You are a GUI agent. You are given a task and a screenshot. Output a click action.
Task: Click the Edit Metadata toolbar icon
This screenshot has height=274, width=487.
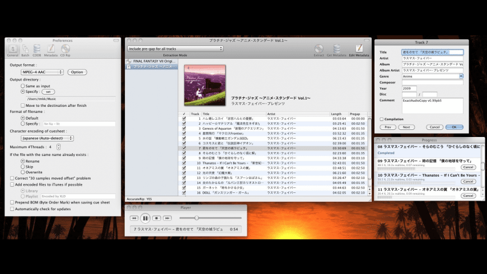[x=359, y=50]
